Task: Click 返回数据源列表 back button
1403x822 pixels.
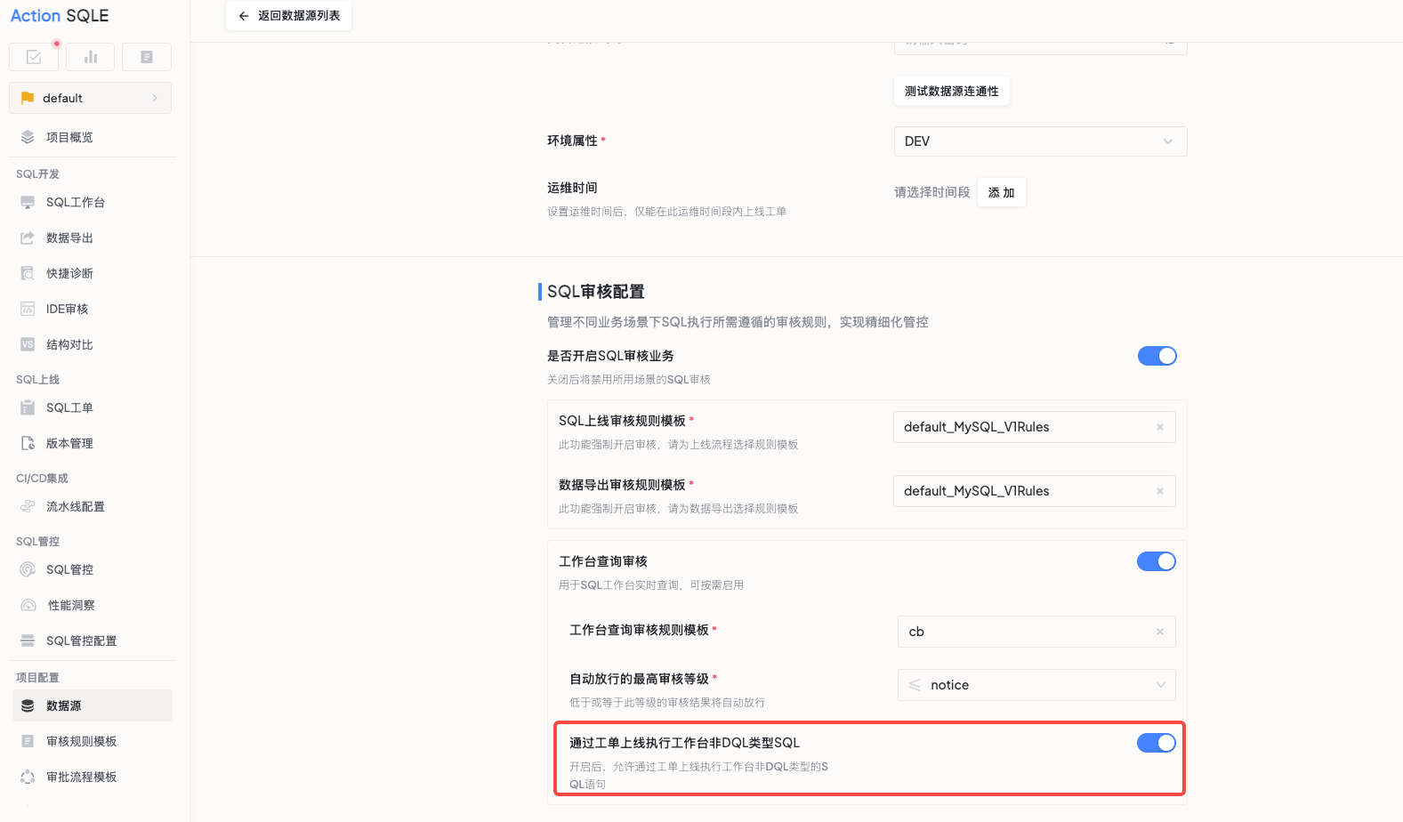Action: click(x=289, y=16)
